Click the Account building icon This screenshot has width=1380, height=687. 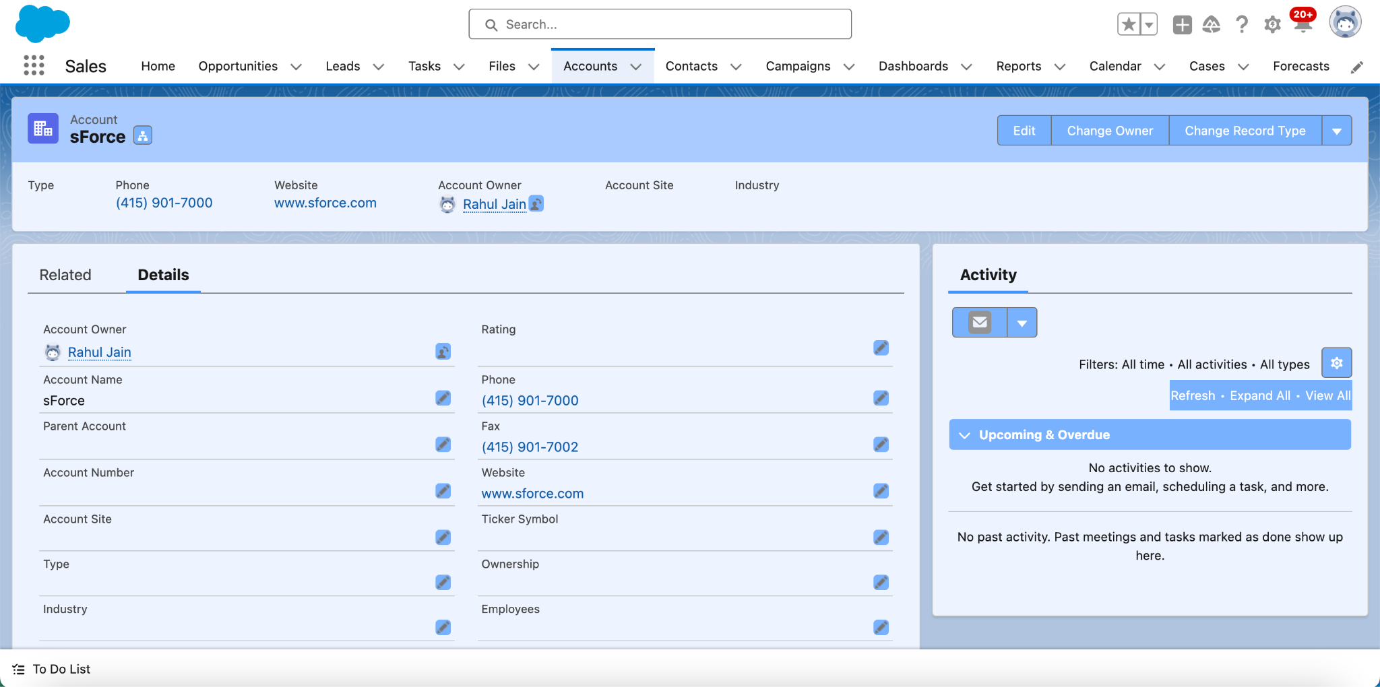[x=43, y=129]
